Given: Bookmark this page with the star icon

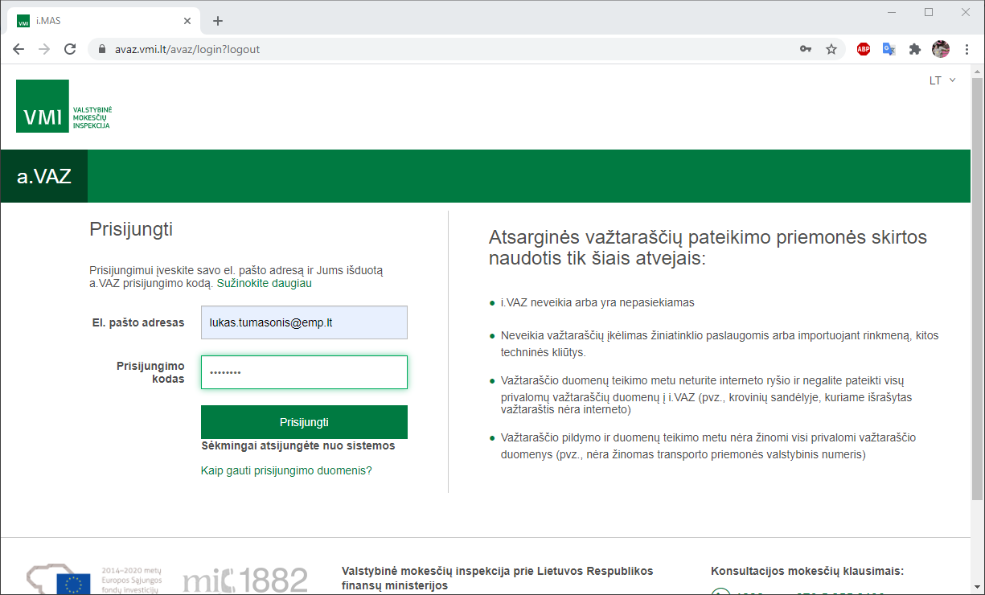Looking at the screenshot, I should point(831,49).
